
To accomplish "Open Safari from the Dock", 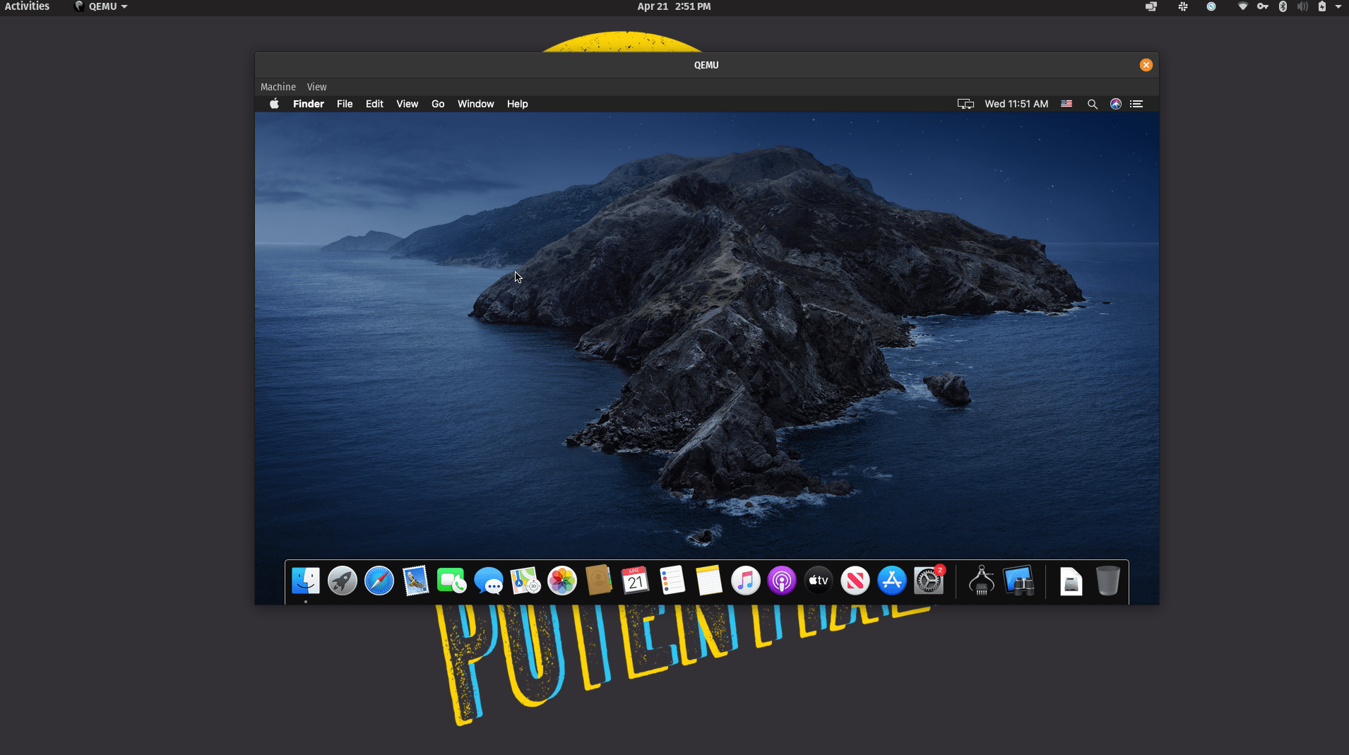I will [x=379, y=581].
